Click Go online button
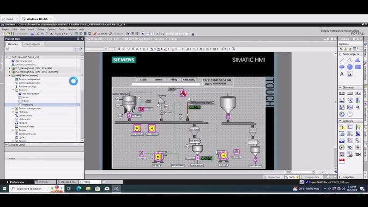Screen dimensions: 368x207 point(100,34)
